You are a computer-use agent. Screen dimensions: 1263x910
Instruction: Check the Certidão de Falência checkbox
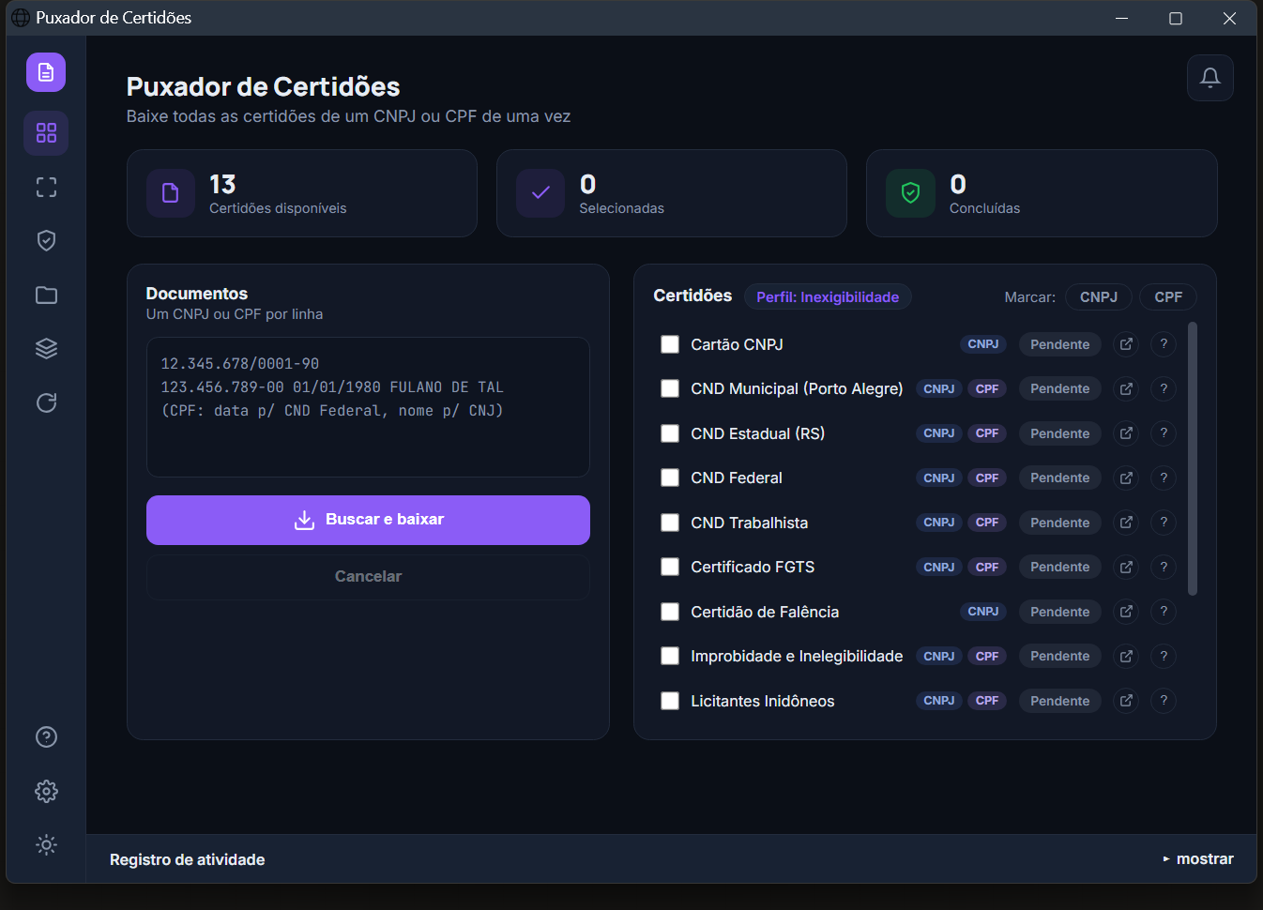click(670, 612)
